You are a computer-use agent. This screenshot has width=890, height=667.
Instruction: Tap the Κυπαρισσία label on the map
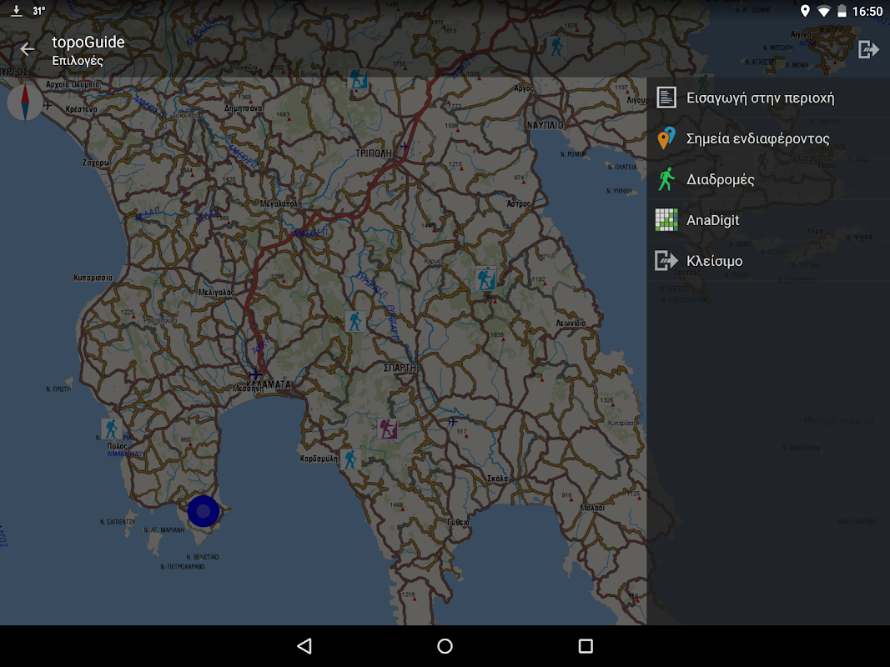pos(93,278)
